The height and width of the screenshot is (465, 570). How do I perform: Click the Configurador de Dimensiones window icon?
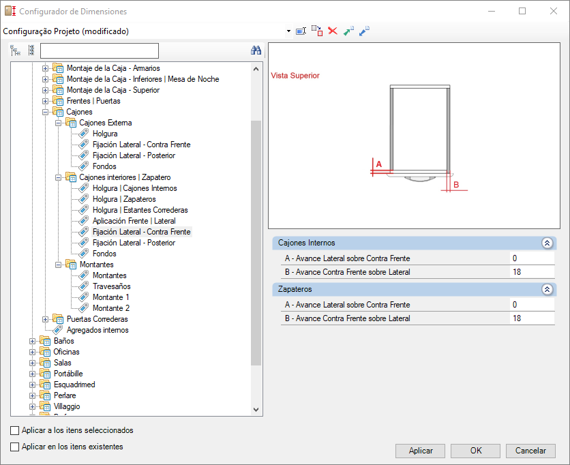(x=10, y=11)
